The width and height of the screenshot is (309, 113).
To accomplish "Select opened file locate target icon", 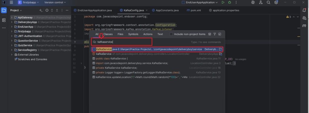I will [47, 10].
